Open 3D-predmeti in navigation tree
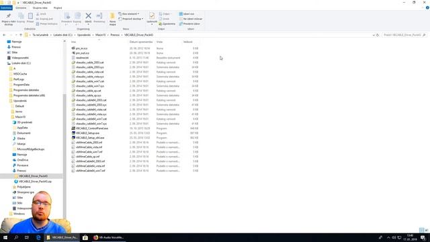The height and width of the screenshot is (242, 430). click(24, 122)
